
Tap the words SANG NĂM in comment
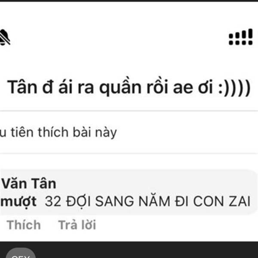pos(132,201)
